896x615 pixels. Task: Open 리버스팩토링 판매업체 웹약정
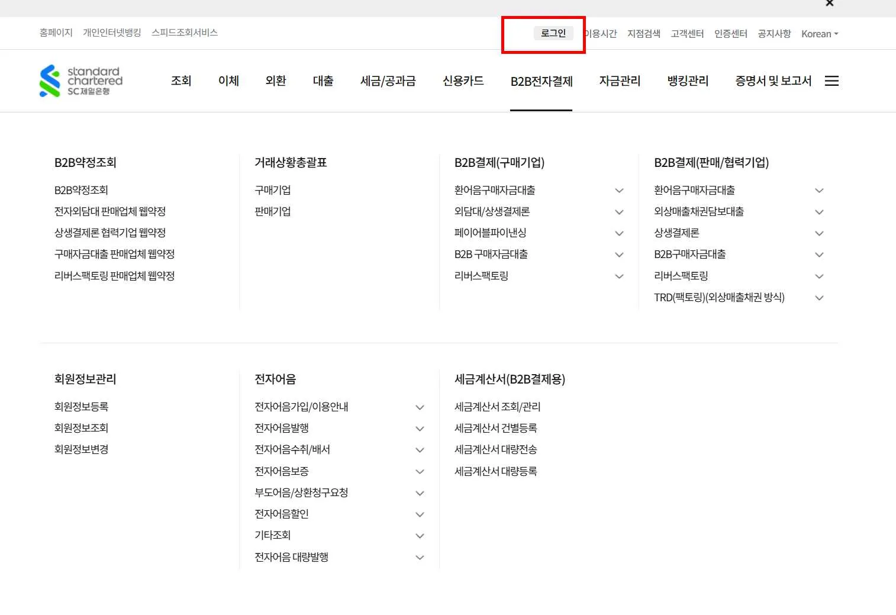pyautogui.click(x=115, y=276)
